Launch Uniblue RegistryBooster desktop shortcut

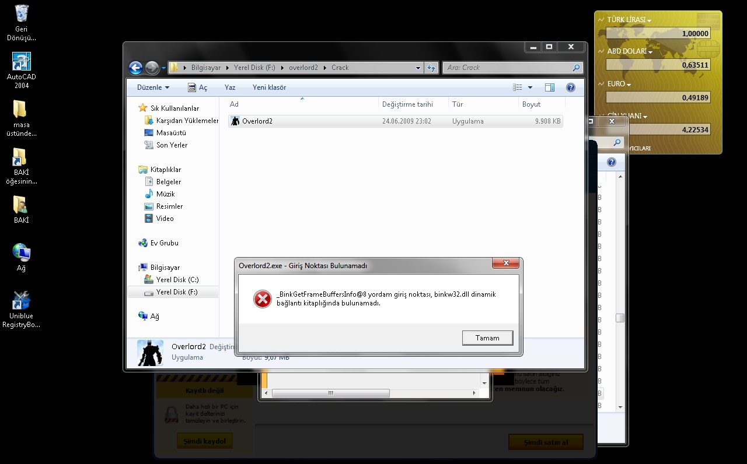tap(21, 310)
